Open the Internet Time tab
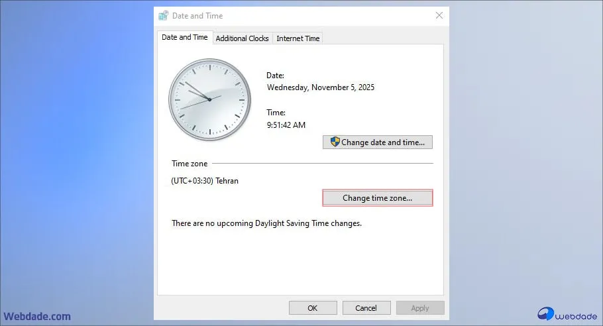 [298, 38]
